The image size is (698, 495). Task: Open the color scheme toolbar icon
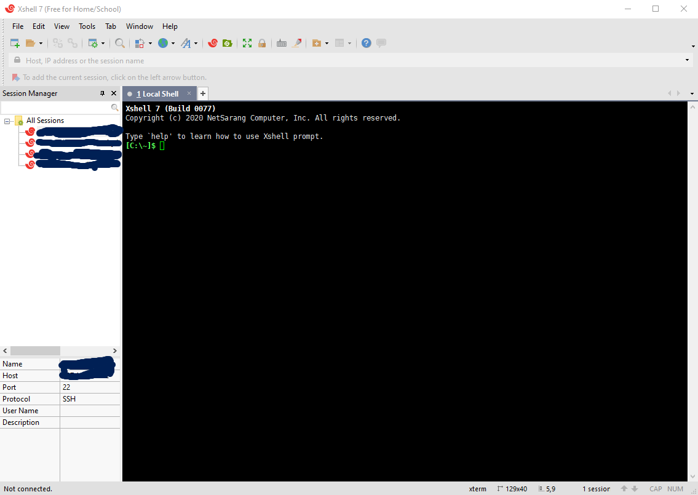point(140,43)
